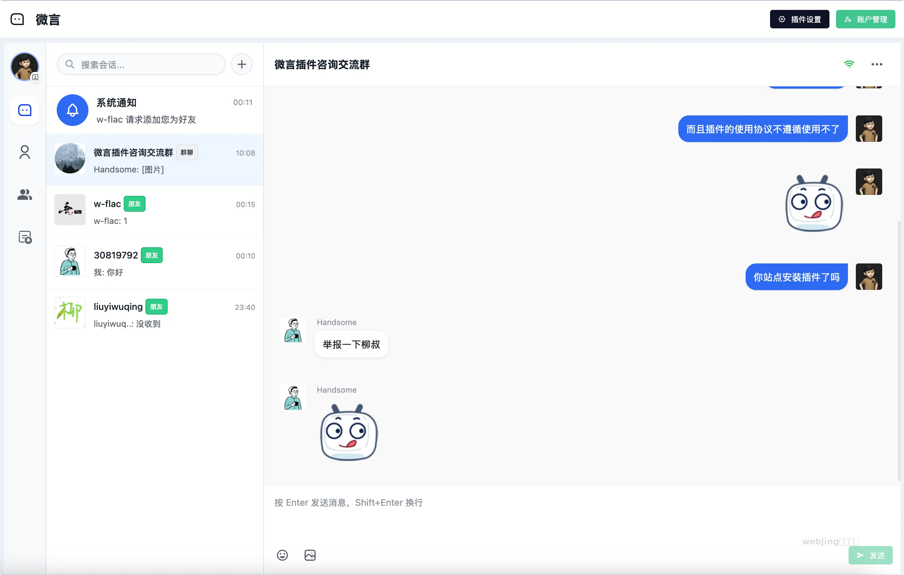
Task: Open the contacts sidebar icon
Action: click(25, 152)
